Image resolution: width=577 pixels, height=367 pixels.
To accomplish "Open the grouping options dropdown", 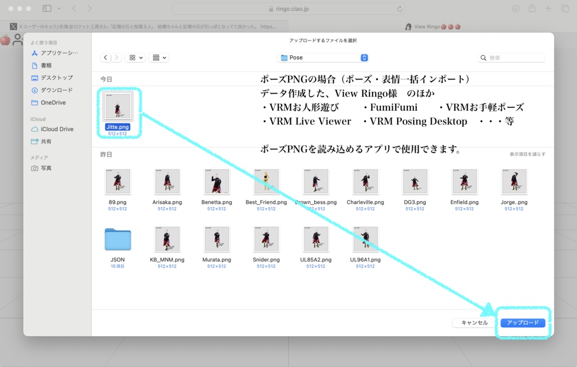I will [159, 58].
